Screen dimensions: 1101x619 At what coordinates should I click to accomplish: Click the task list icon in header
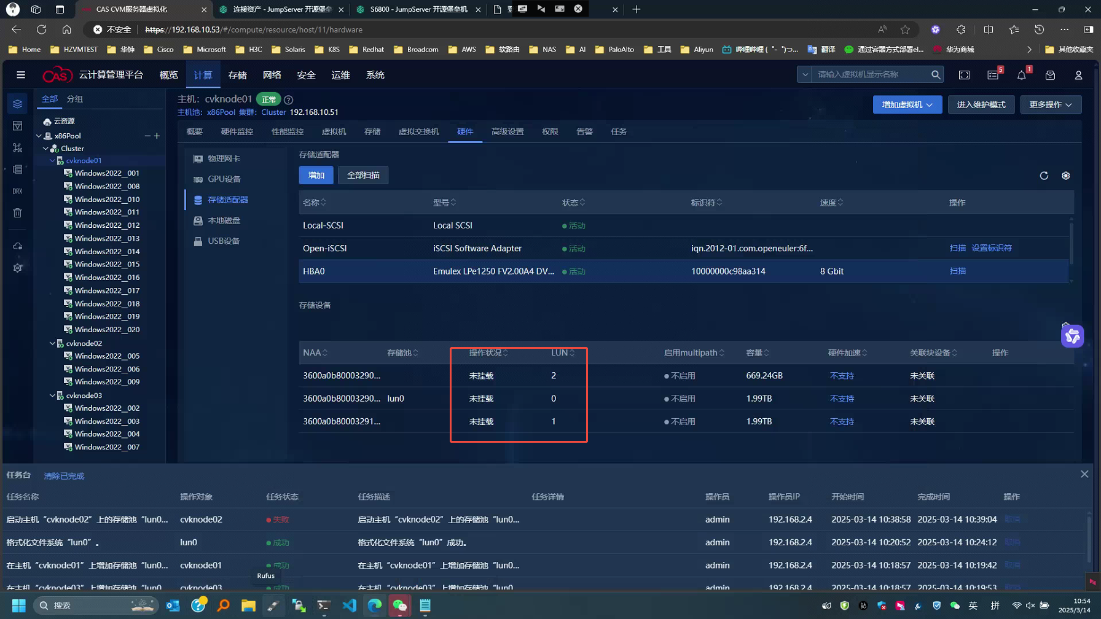coord(993,75)
